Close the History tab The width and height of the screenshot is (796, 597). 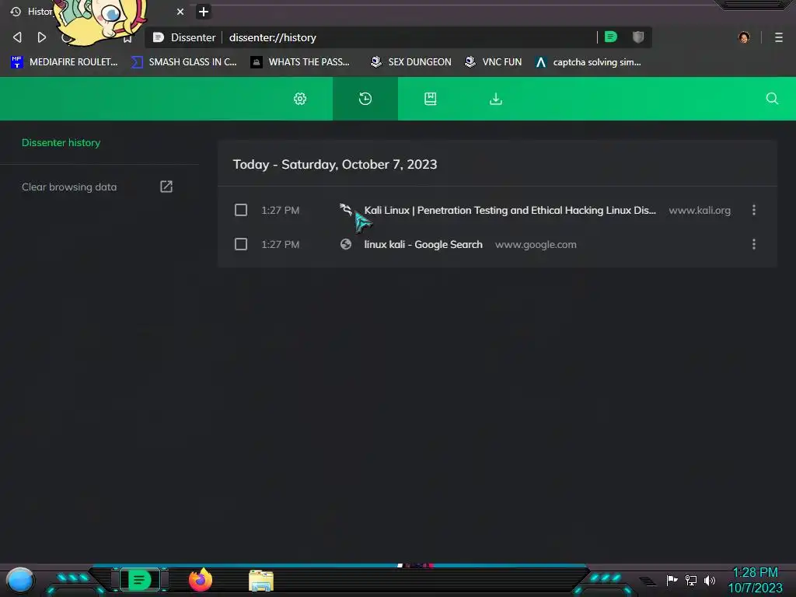point(180,11)
